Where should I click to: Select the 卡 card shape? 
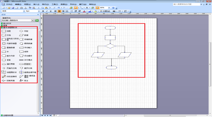[x=5, y=52]
